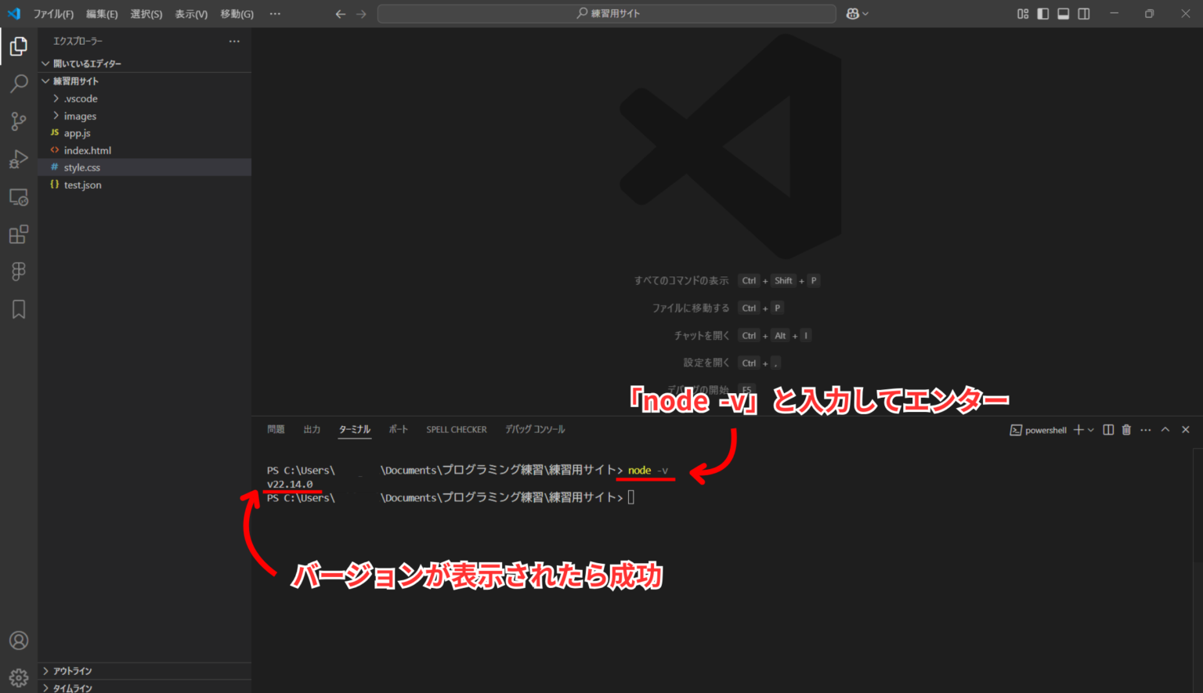Open the Search view in the activity bar
The width and height of the screenshot is (1203, 693).
[x=18, y=83]
